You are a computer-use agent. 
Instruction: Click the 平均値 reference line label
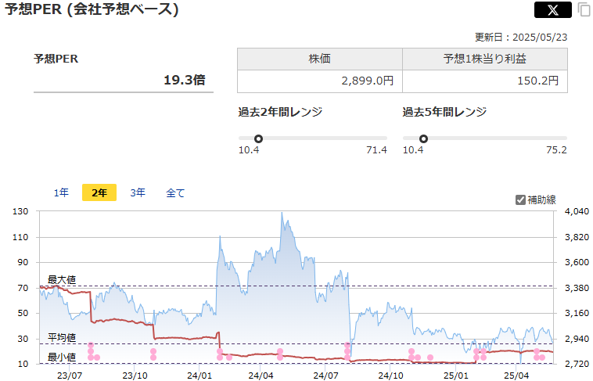point(61,338)
